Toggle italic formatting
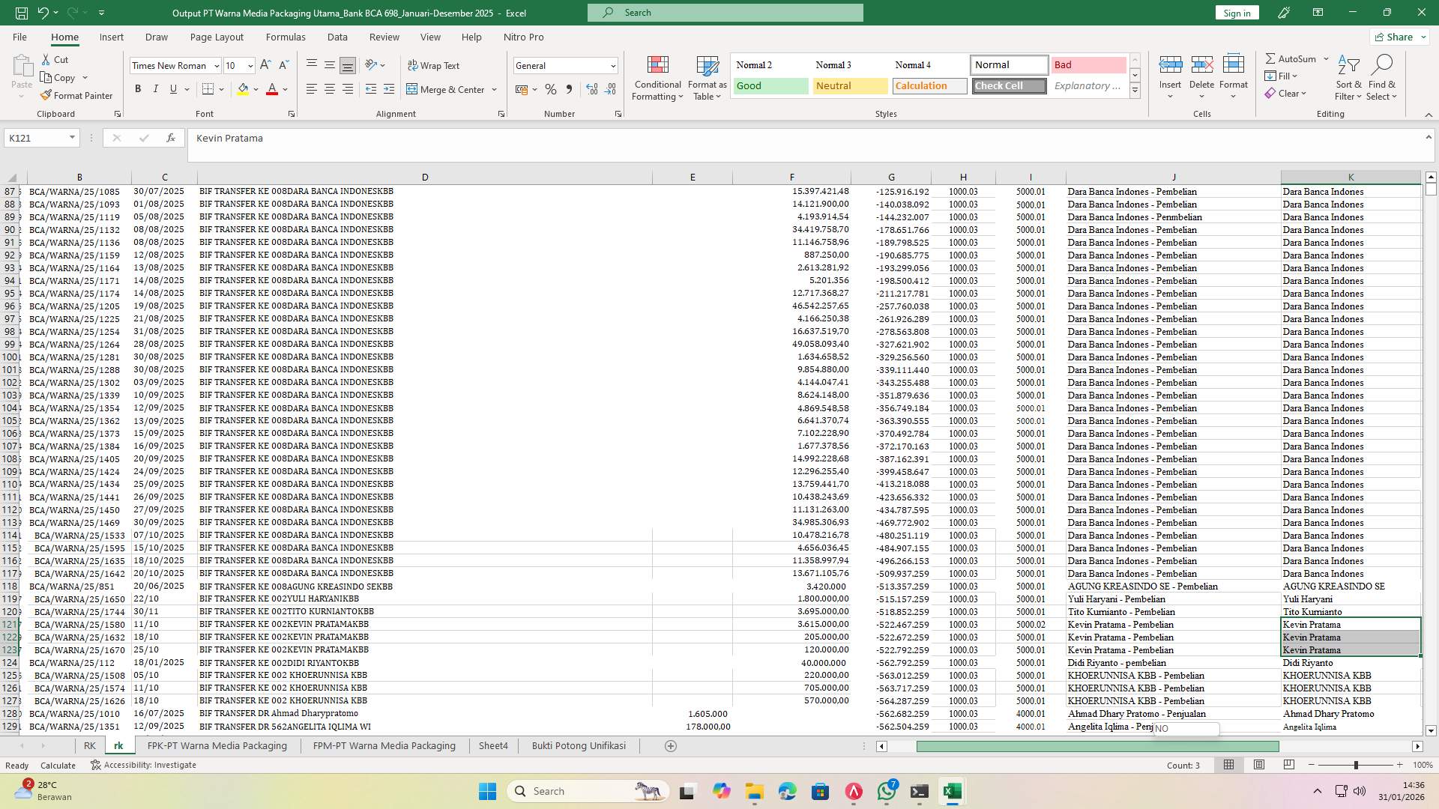Image resolution: width=1439 pixels, height=809 pixels. point(156,88)
